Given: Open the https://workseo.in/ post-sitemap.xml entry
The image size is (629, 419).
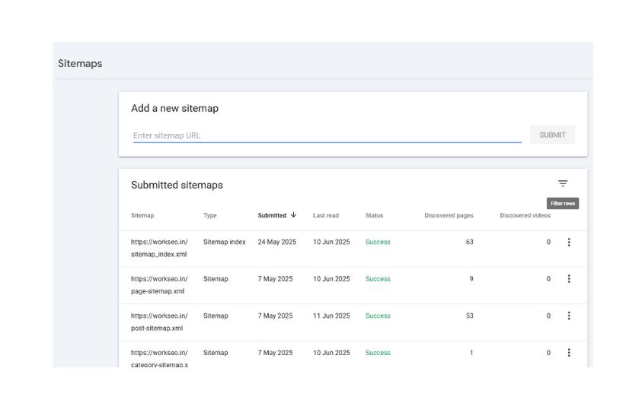Looking at the screenshot, I should pyautogui.click(x=159, y=322).
